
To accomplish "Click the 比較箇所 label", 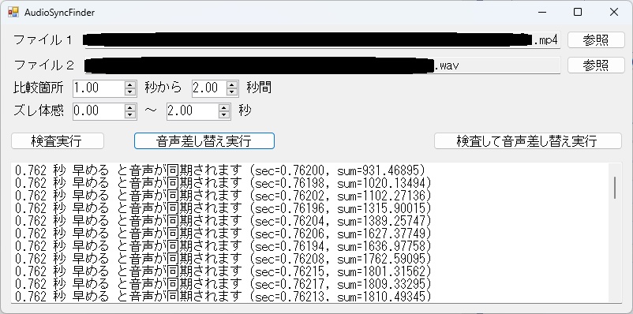I will coord(39,88).
